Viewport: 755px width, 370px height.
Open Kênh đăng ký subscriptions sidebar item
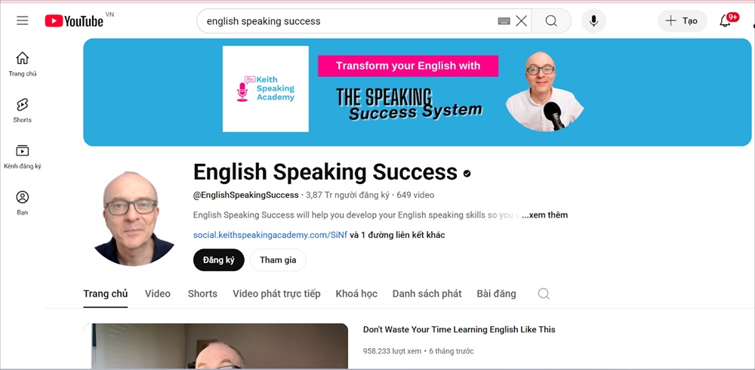tap(22, 156)
